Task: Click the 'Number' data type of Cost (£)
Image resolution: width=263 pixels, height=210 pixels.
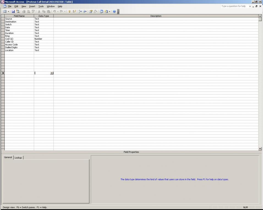Action: click(x=44, y=39)
